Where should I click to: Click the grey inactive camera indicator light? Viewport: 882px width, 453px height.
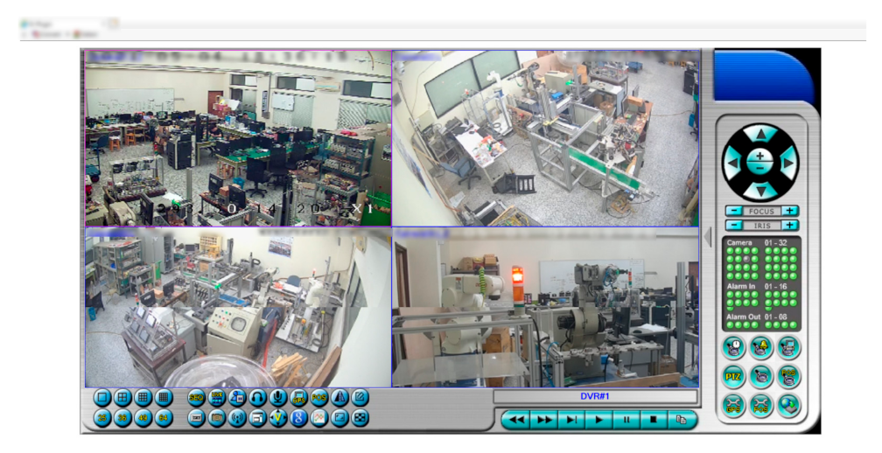(747, 259)
